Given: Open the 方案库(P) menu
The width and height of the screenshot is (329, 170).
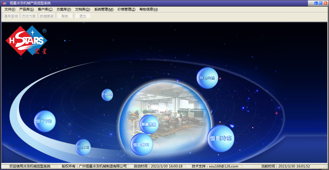Looking at the screenshot, I should click(64, 9).
